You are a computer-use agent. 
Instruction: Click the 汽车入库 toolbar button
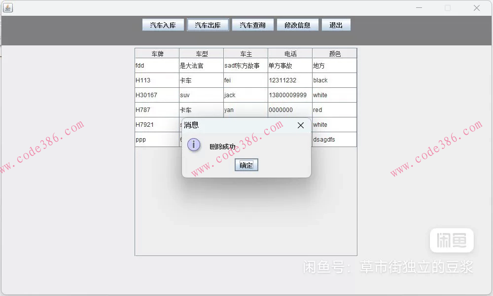pyautogui.click(x=162, y=24)
